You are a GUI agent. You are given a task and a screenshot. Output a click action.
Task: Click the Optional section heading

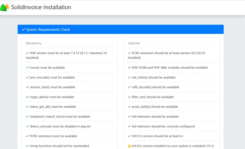click(134, 43)
